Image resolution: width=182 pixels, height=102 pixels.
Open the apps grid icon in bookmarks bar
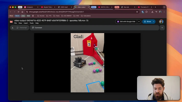pos(33,16)
